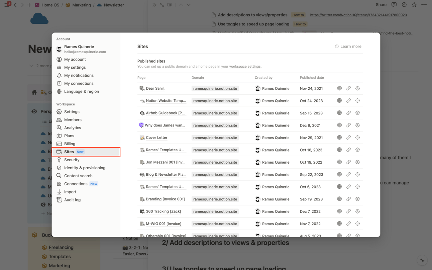Add new page plus icon in top bar
Image resolution: width=432 pixels, height=270 pixels.
(29, 5)
